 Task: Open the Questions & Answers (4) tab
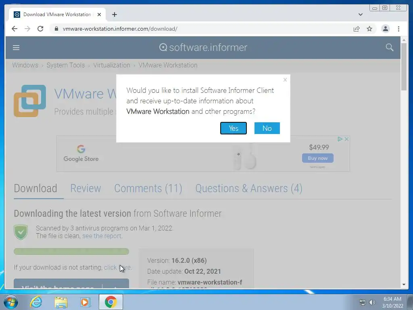pyautogui.click(x=248, y=189)
